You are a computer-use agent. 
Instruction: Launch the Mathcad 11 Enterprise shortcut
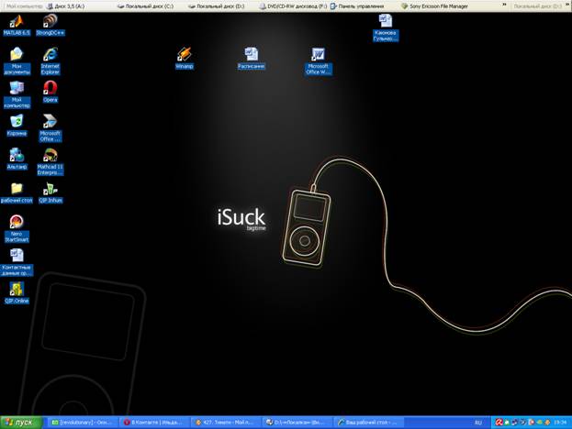point(50,161)
